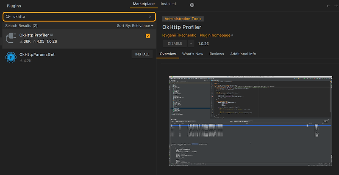Open the Sort By Relevance dropdown
This screenshot has width=339, height=175.
tap(135, 26)
